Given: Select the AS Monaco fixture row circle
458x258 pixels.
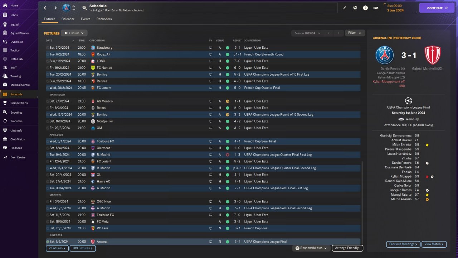Looking at the screenshot, I should point(48,101).
